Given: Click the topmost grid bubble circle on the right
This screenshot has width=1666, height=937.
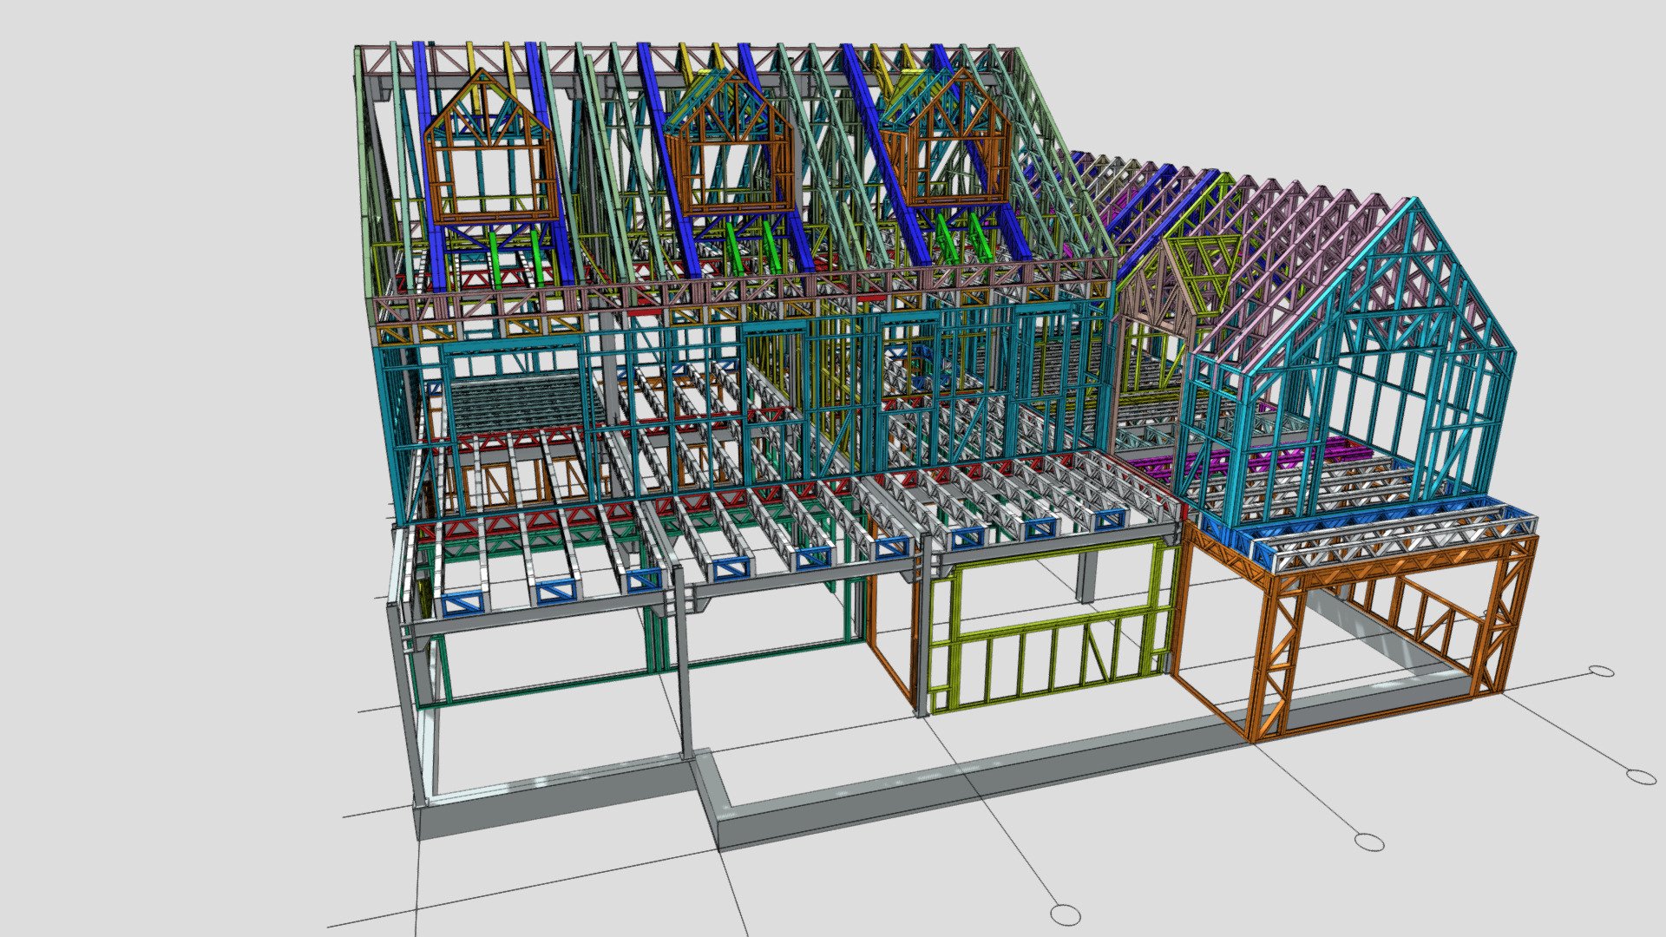Looking at the screenshot, I should [1601, 672].
